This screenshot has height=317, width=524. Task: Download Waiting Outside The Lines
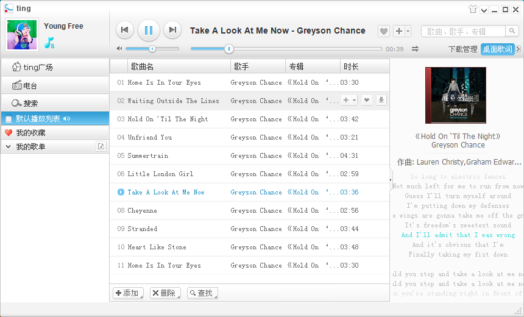click(x=381, y=100)
